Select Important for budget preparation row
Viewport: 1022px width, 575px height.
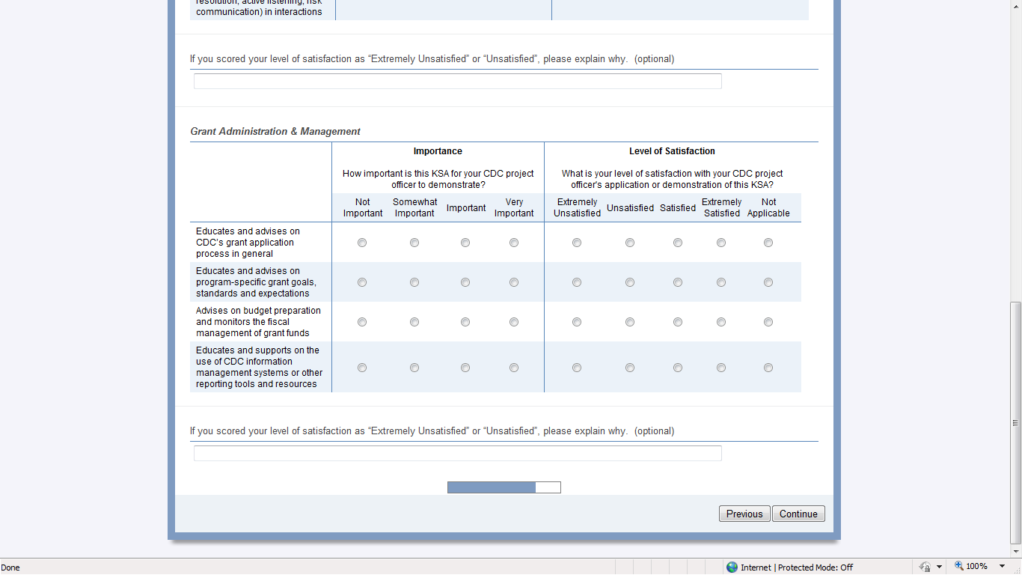click(x=465, y=322)
